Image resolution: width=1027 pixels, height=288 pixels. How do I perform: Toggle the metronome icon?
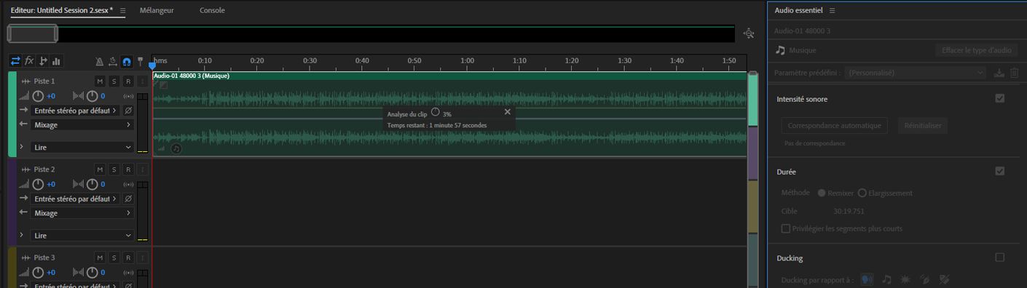101,62
